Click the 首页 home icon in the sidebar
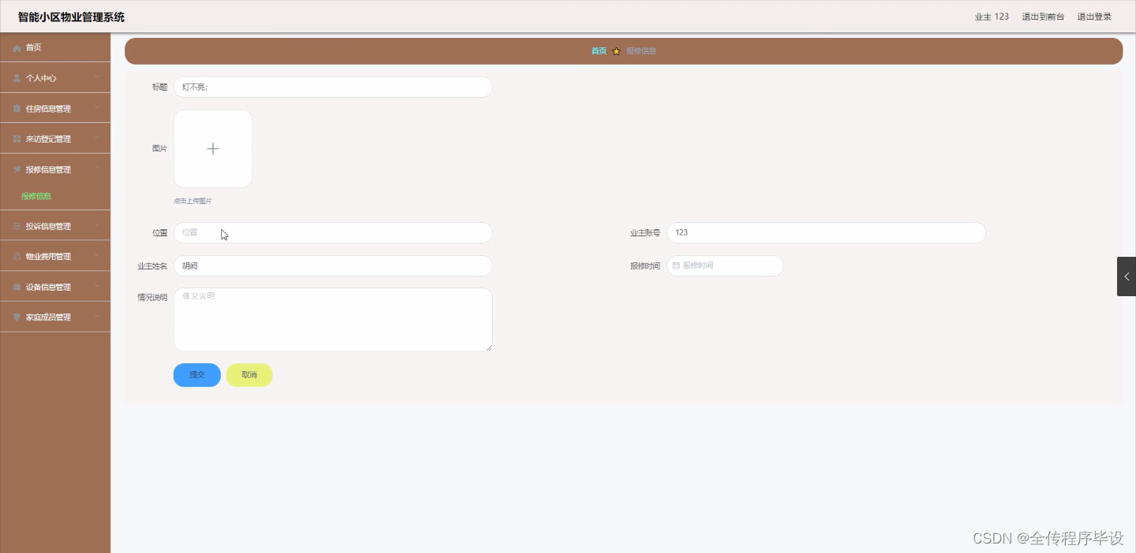 (x=16, y=47)
